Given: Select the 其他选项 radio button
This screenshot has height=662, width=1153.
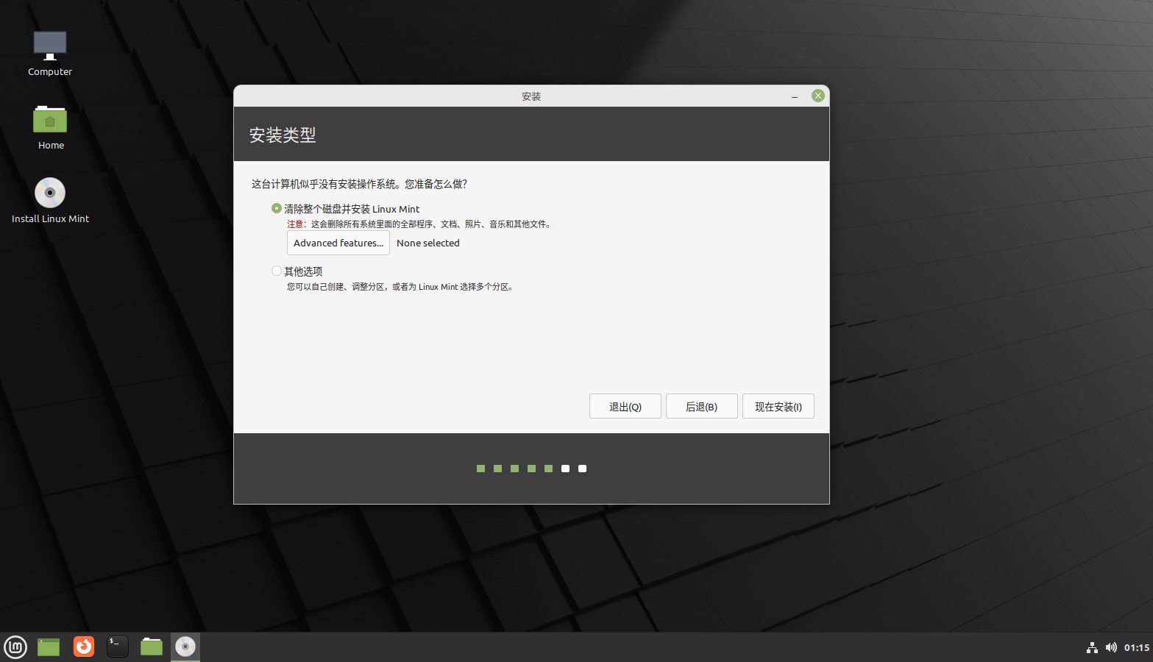Looking at the screenshot, I should click(x=277, y=271).
